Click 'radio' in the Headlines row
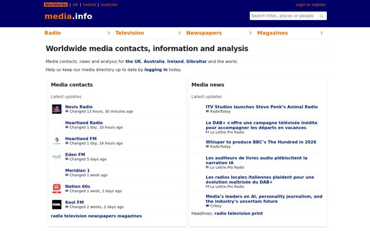This screenshot has width=370, height=231. coord(220,214)
